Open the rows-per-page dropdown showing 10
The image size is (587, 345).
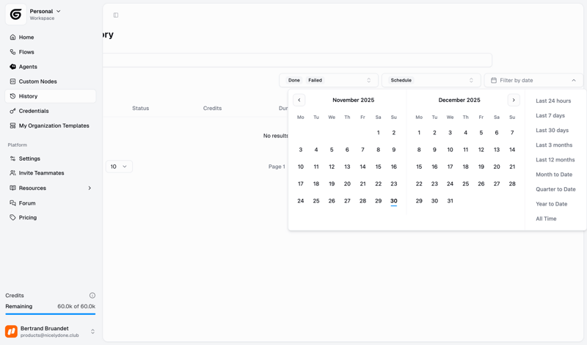point(119,167)
